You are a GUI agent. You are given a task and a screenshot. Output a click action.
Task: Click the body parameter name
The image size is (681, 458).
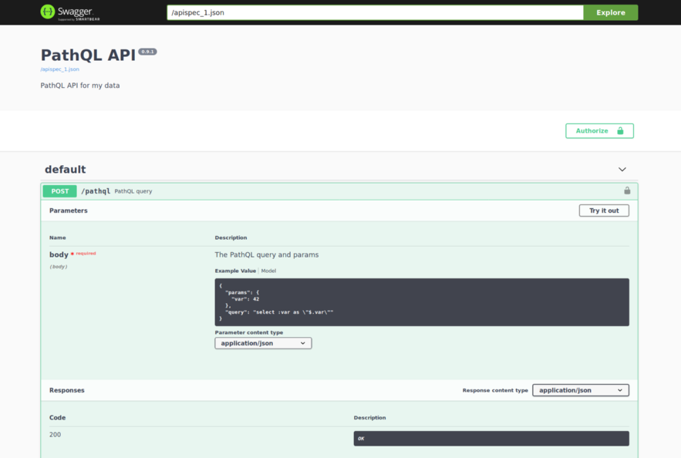(x=59, y=254)
